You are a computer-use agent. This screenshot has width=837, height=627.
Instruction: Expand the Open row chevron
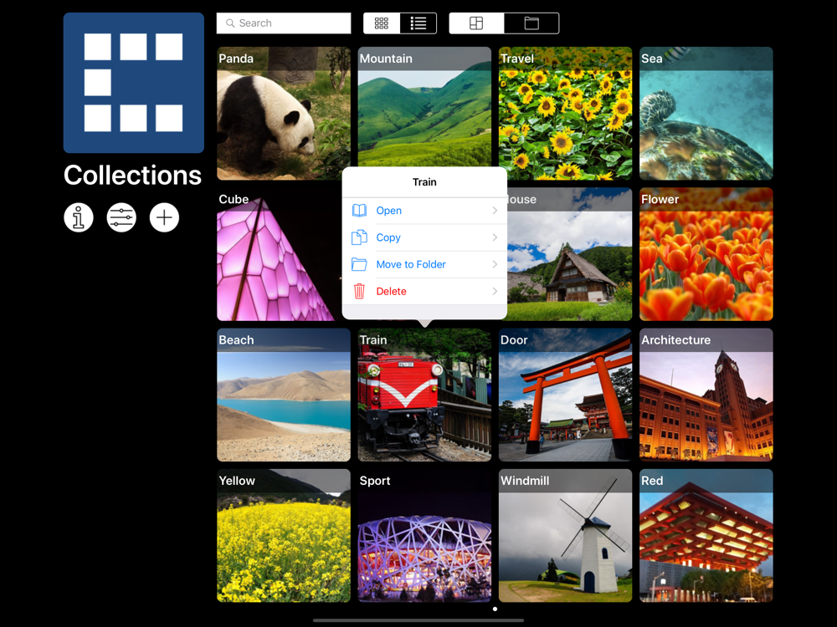coord(495,211)
